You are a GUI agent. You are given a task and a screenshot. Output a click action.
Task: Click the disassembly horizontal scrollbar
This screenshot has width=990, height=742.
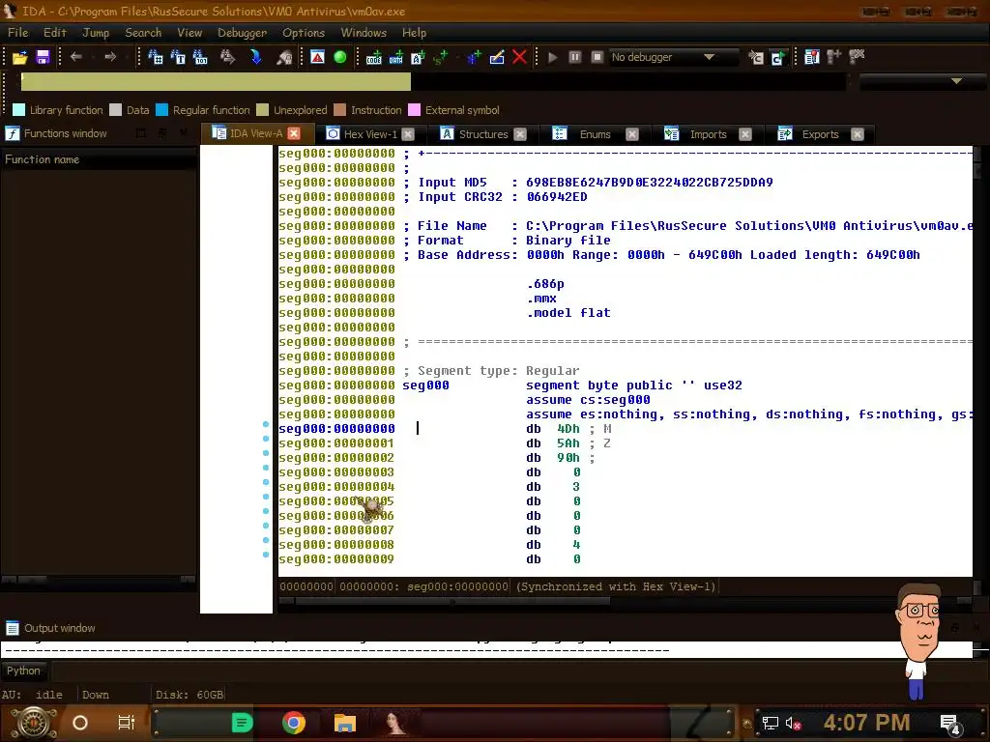click(452, 601)
